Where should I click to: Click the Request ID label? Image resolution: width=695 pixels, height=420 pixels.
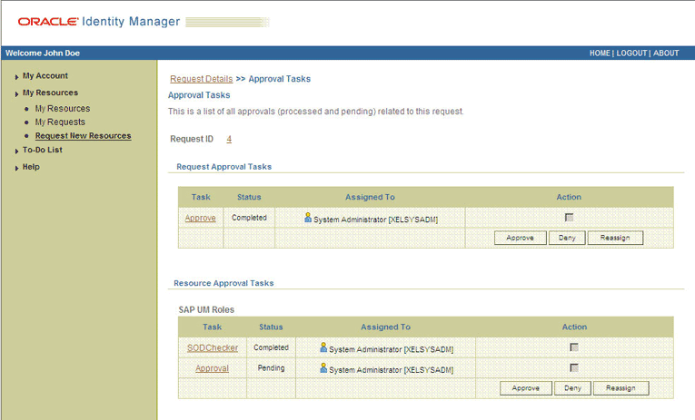click(x=192, y=139)
